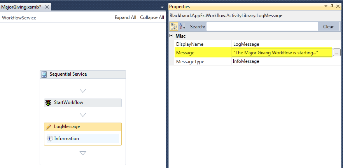
Task: Click the StartWorkflow traffic light icon
Action: 48,103
